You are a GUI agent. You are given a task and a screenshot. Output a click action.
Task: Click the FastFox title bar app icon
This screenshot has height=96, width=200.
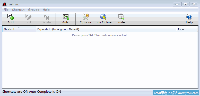coord(4,4)
